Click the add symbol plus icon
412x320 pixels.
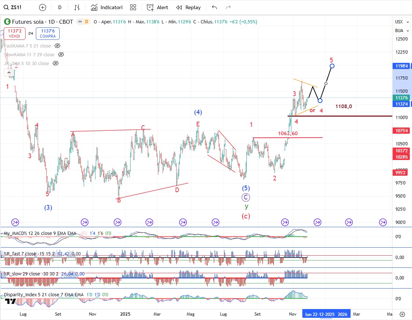click(43, 7)
